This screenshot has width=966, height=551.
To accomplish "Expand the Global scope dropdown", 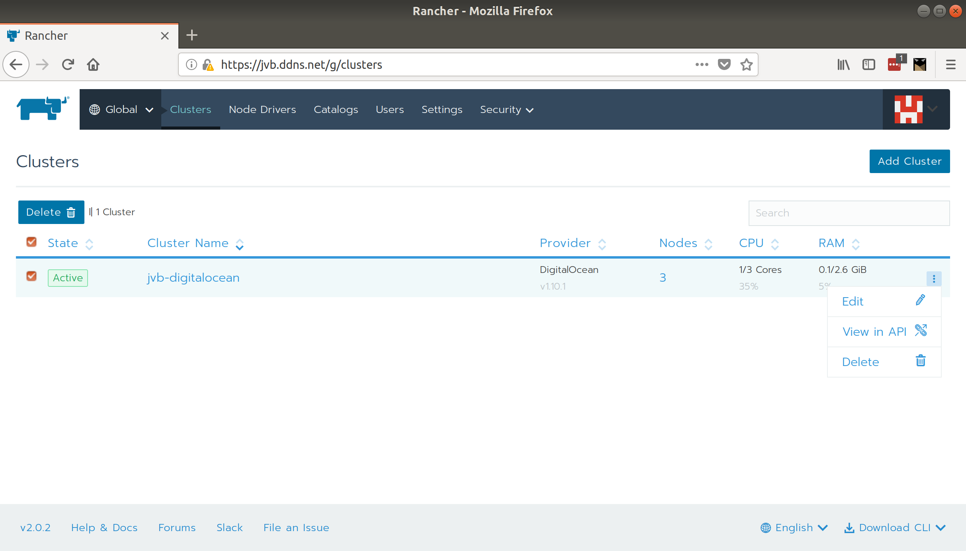I will 121,109.
